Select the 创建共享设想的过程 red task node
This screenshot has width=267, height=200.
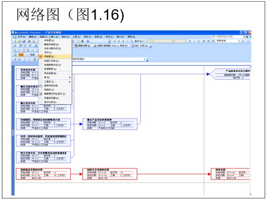[110, 174]
